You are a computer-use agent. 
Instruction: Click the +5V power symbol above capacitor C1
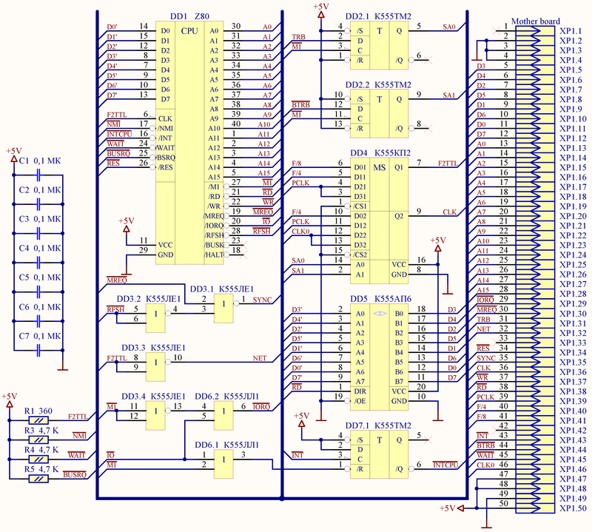coord(13,152)
